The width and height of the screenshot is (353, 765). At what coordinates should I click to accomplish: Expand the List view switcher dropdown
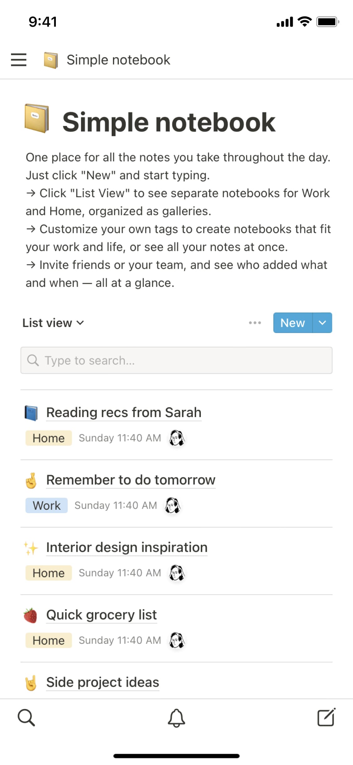pyautogui.click(x=53, y=323)
